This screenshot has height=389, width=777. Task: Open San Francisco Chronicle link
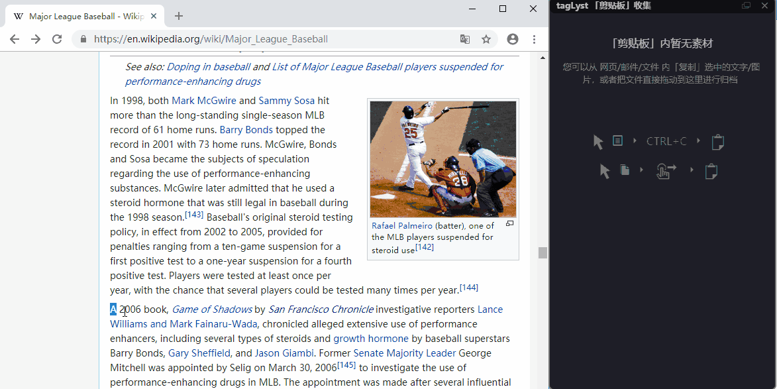point(321,309)
